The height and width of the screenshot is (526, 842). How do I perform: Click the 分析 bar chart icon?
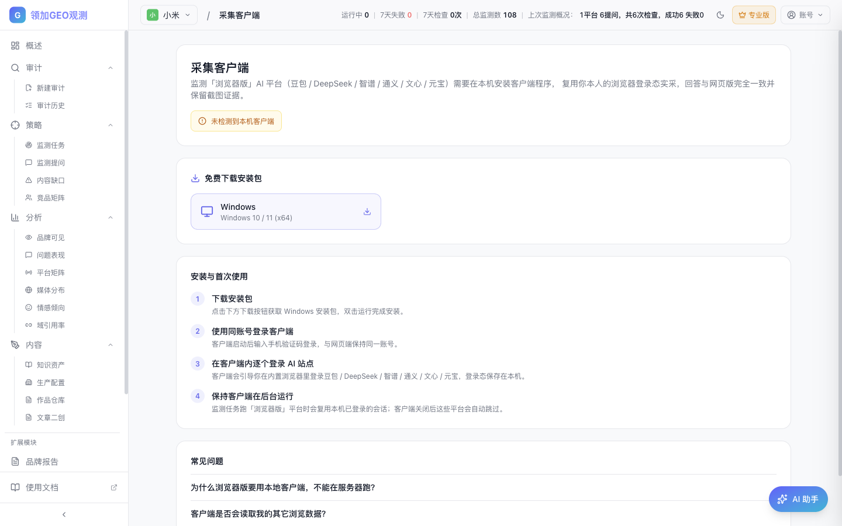point(15,217)
